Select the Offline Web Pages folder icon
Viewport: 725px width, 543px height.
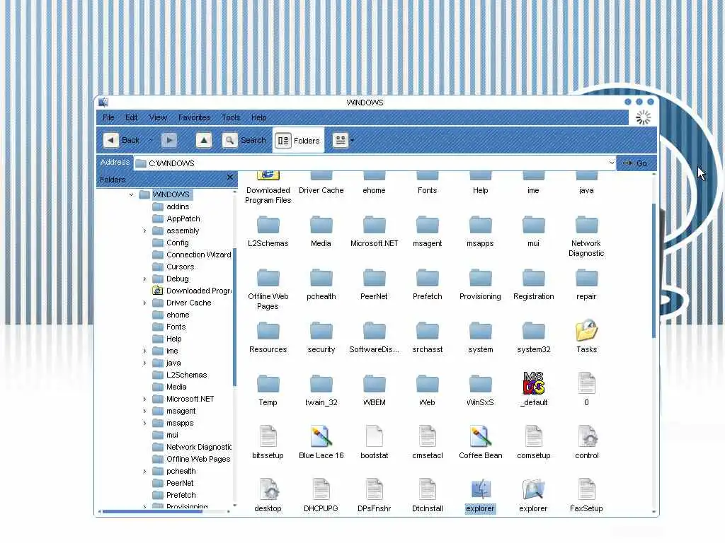pyautogui.click(x=268, y=288)
